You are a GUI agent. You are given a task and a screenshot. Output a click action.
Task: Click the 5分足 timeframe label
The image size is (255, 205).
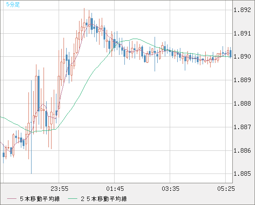click(x=13, y=4)
